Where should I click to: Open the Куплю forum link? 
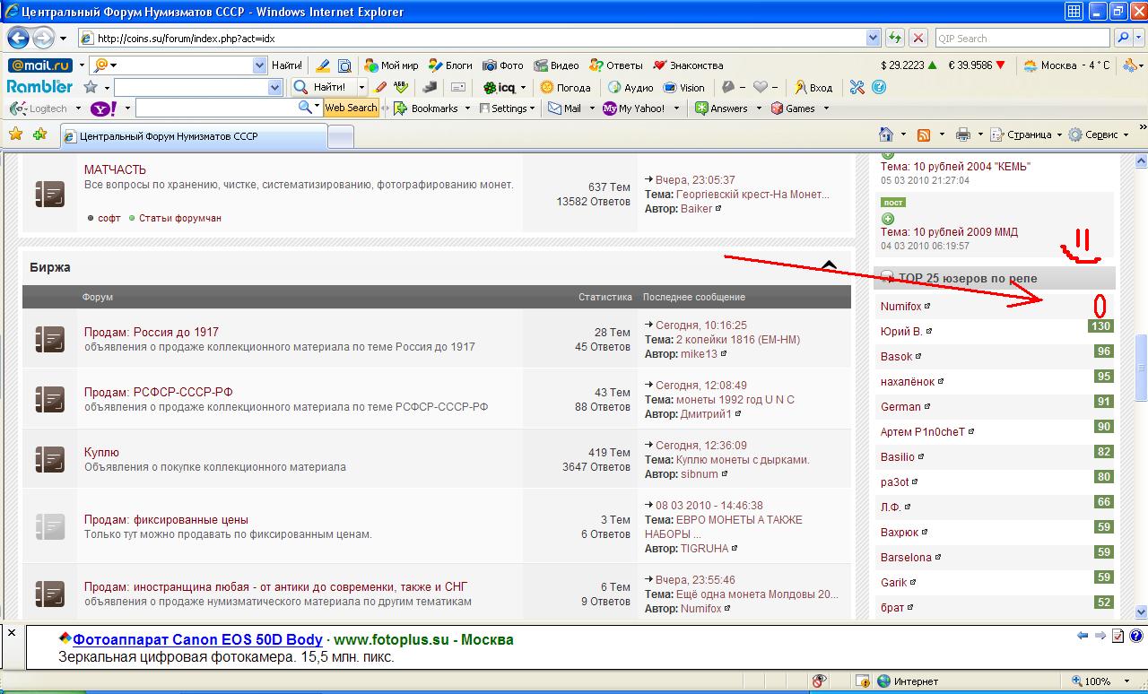(101, 452)
